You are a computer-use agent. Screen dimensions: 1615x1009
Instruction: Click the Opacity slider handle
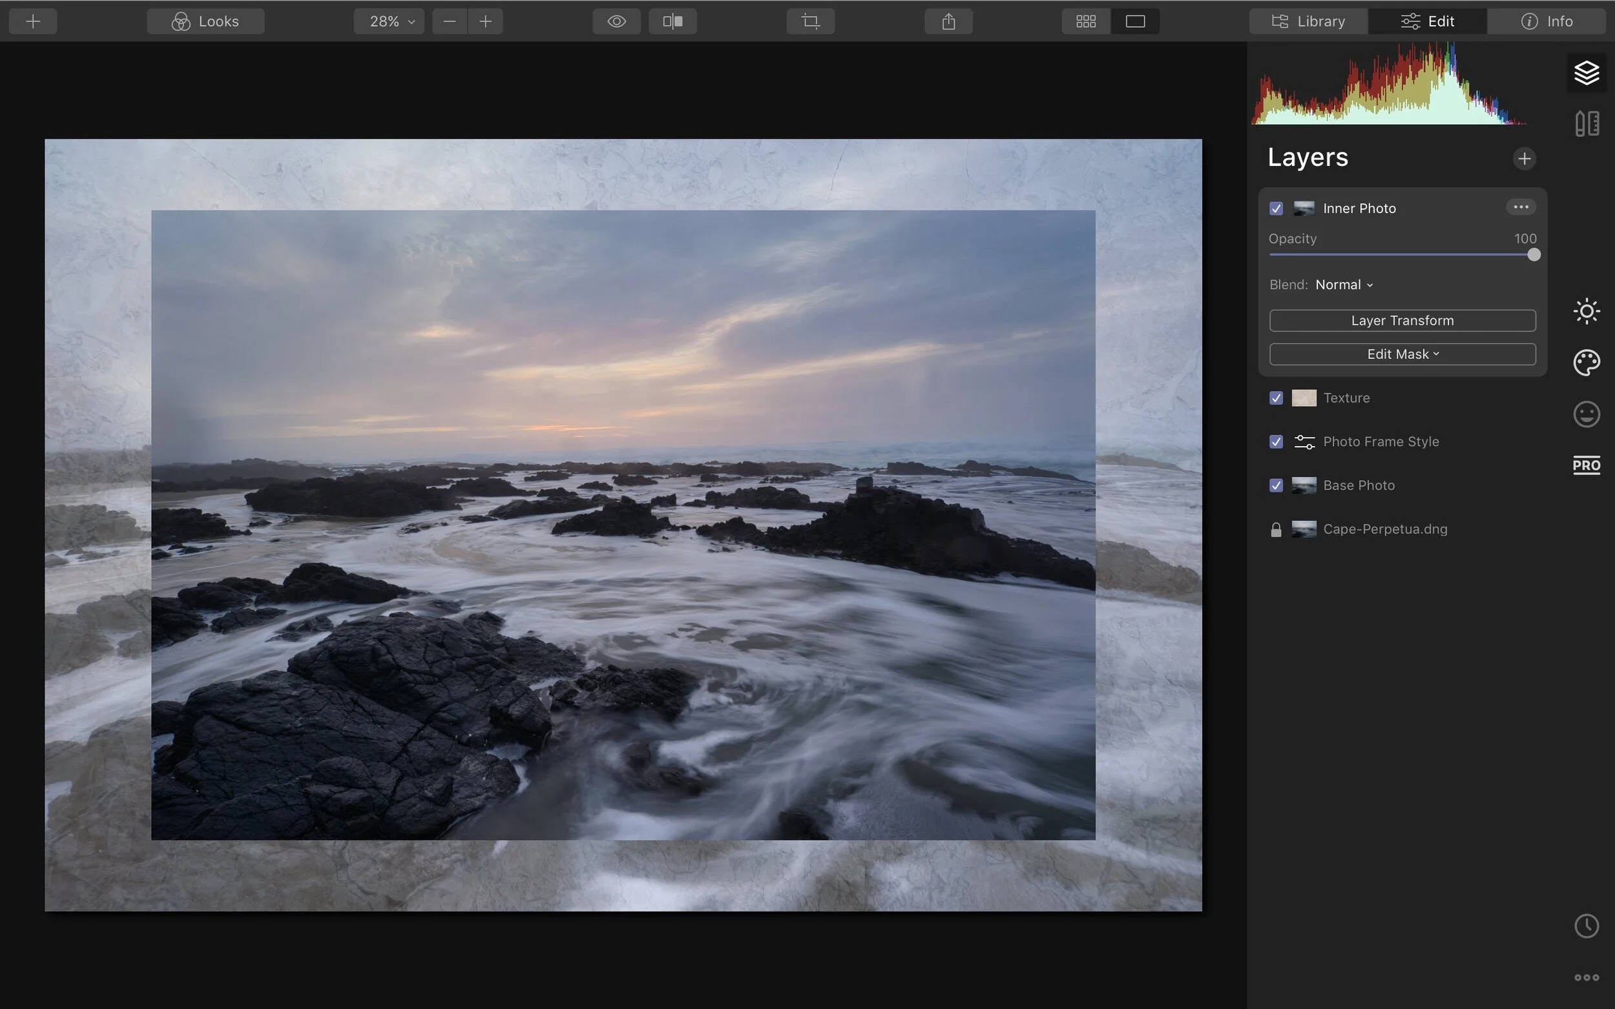[1532, 255]
